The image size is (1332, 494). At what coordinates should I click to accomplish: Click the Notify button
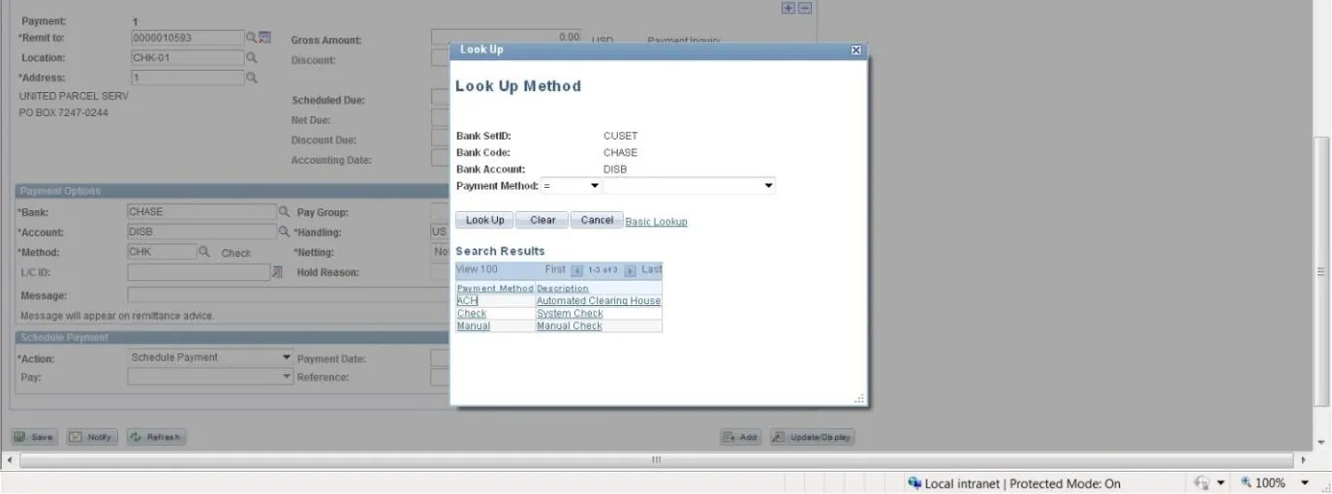pos(91,437)
